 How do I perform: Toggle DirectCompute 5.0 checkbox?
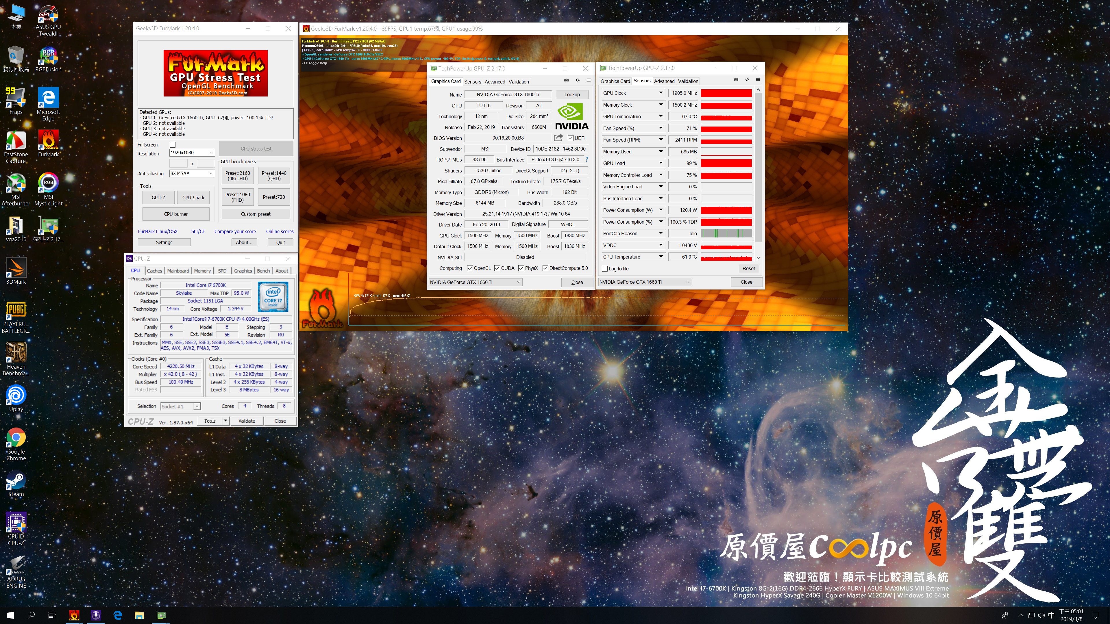[545, 268]
